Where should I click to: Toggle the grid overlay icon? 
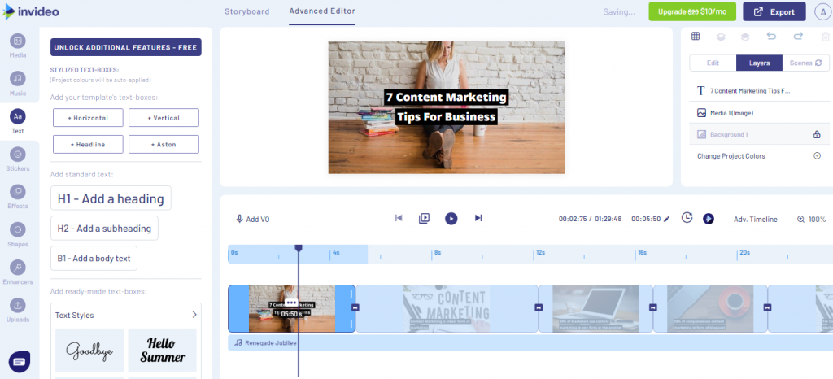coord(695,36)
